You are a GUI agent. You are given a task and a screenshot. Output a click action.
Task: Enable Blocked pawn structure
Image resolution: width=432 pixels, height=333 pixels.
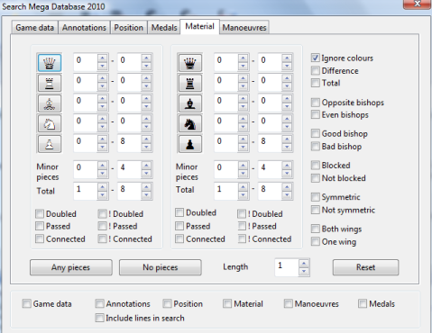click(x=315, y=165)
